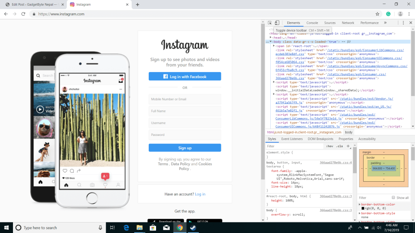Viewport: 415px width, 233px height.
Task: Toggle the device toolbar icon
Action: point(277,23)
